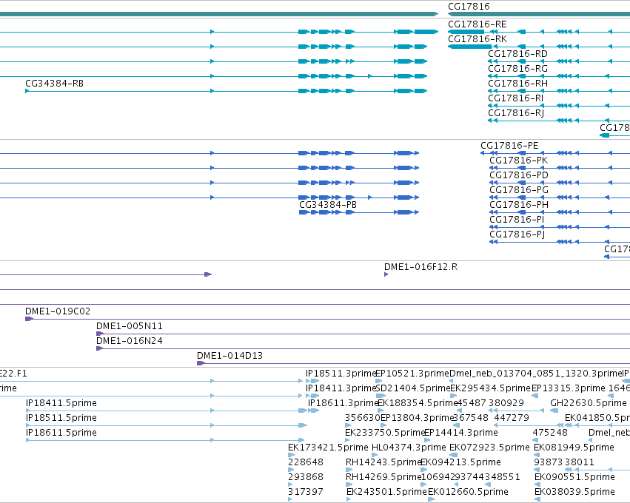Image resolution: width=630 pixels, height=503 pixels.
Task: Select EST label IP18511.3prime
Action: pos(341,374)
